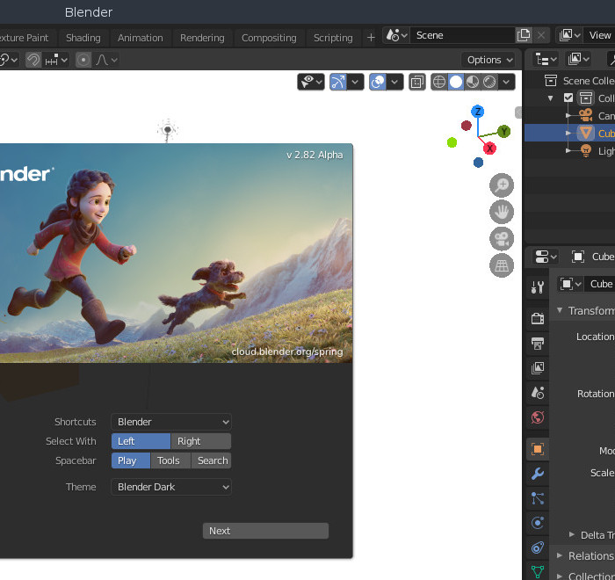The height and width of the screenshot is (580, 615).
Task: Toggle proportional editing button
Action: (x=83, y=60)
